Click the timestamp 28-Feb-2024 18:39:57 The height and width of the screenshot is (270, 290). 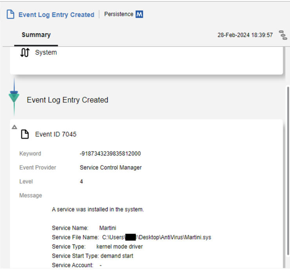[x=245, y=35]
